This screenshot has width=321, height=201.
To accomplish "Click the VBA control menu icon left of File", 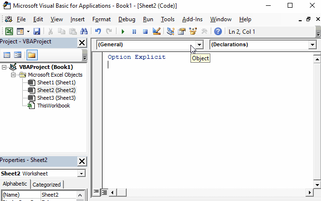I will click(8, 19).
